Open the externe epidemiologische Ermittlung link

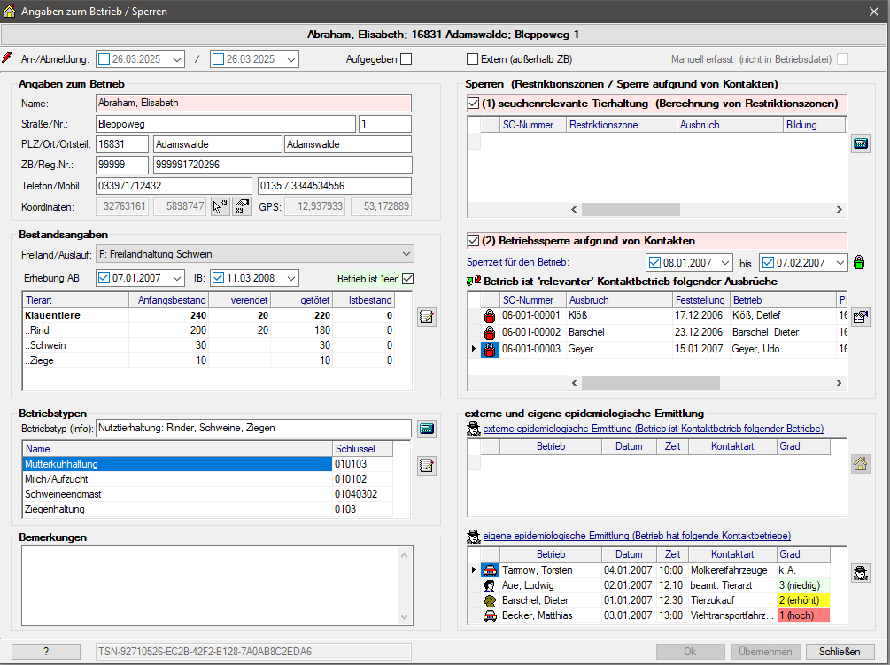(653, 429)
